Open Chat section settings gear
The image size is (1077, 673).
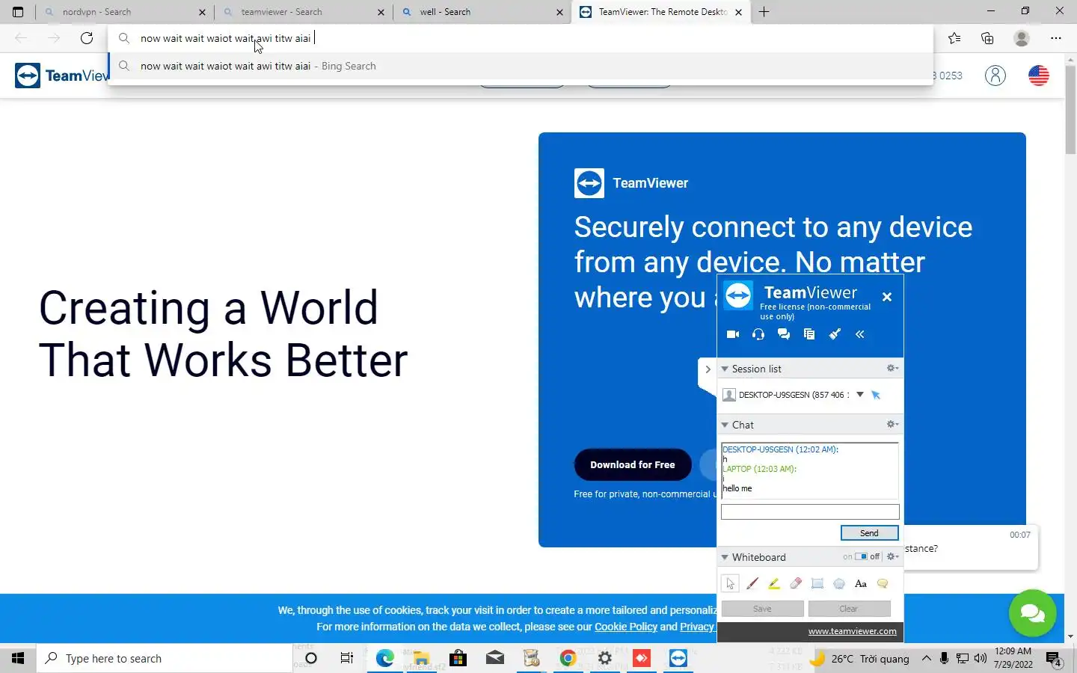[x=892, y=424]
